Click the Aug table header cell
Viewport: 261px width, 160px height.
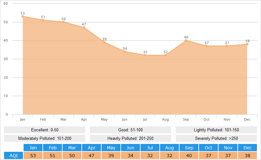169,148
